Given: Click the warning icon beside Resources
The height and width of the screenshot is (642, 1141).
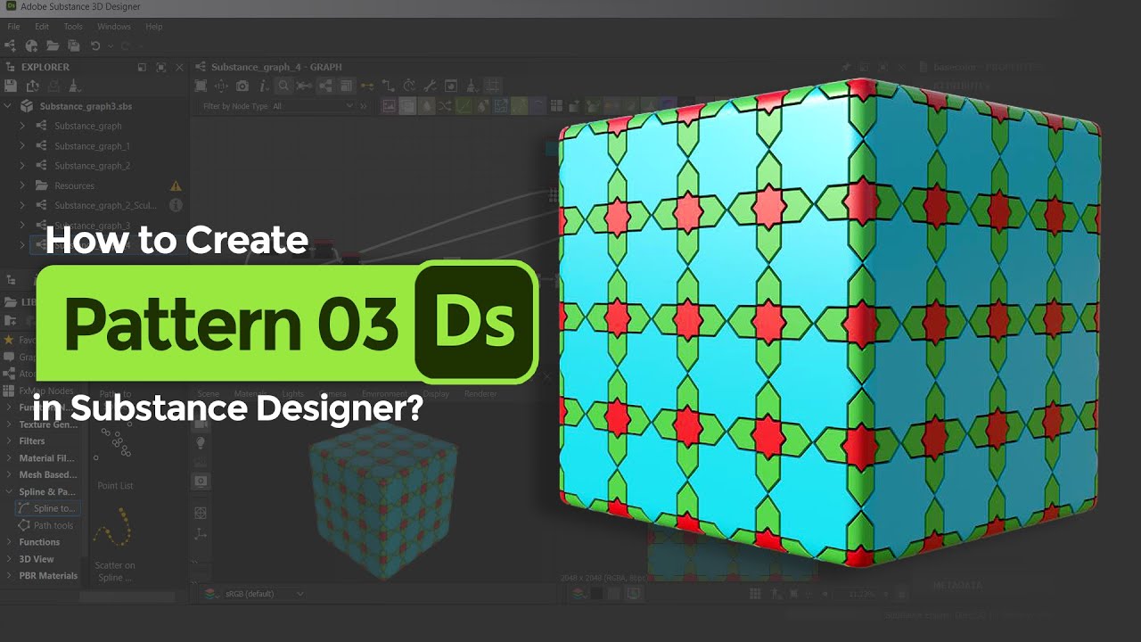Looking at the screenshot, I should (x=176, y=185).
